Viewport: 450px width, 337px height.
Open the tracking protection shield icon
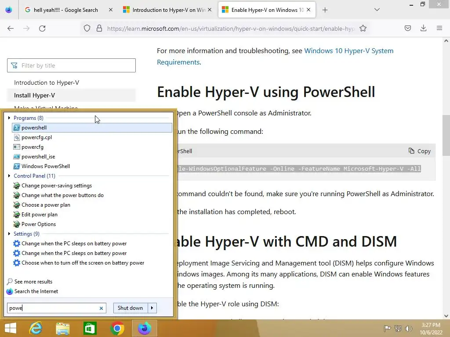(x=87, y=29)
